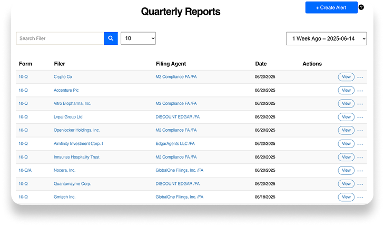
Task: Click EdgarAgents LLC /FA filing agent link
Action: pyautogui.click(x=175, y=143)
